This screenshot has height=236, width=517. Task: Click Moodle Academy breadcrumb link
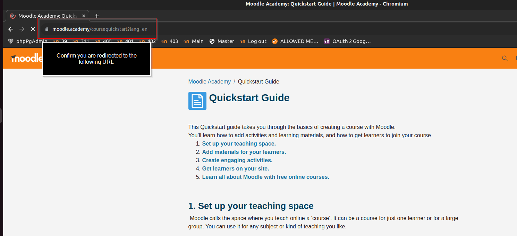pyautogui.click(x=210, y=82)
